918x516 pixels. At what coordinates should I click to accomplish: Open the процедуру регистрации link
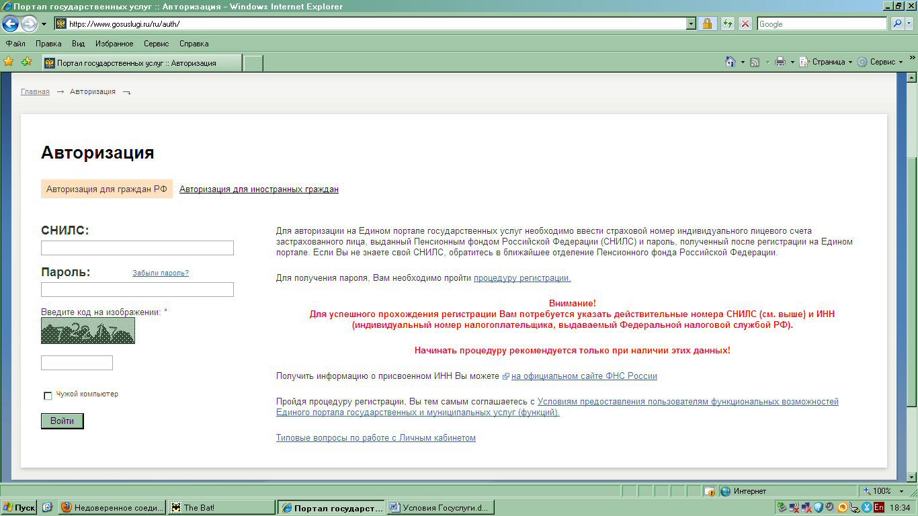click(x=522, y=278)
